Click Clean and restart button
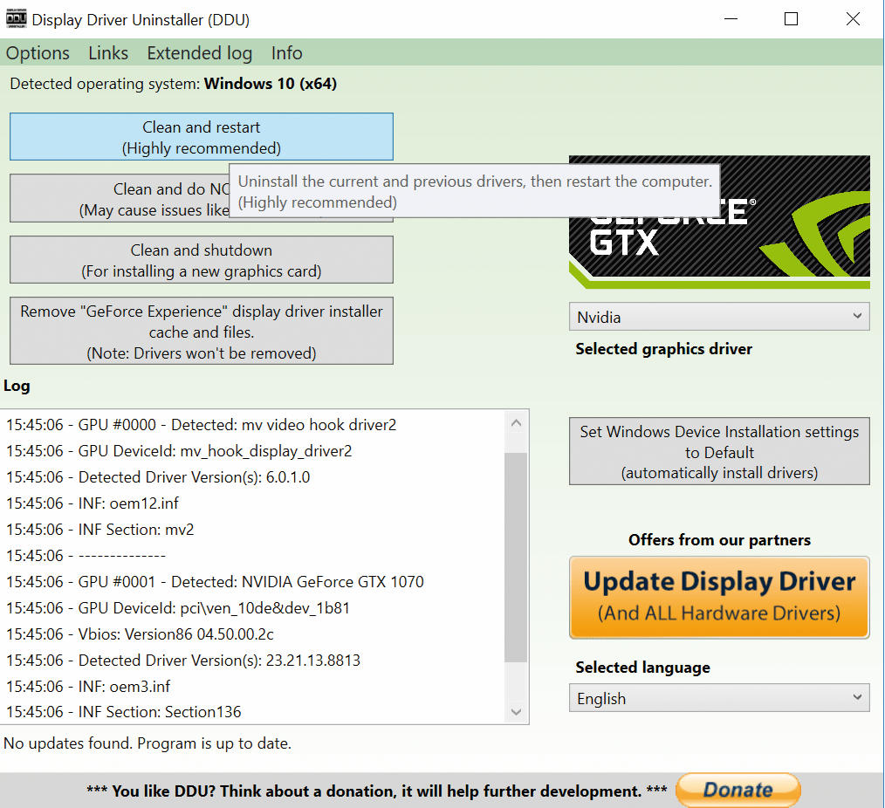 202,137
